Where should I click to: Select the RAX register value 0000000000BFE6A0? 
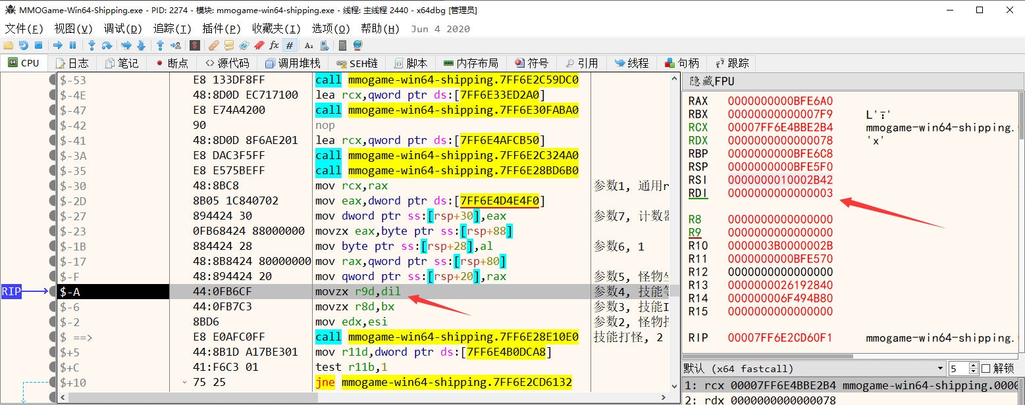[780, 101]
